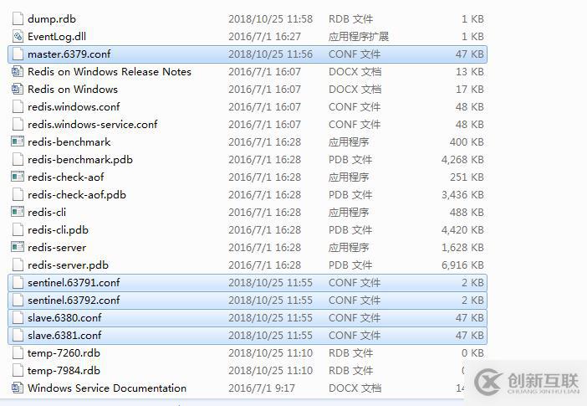
Task: Select Redis on Windows Release Notes name
Action: point(110,72)
